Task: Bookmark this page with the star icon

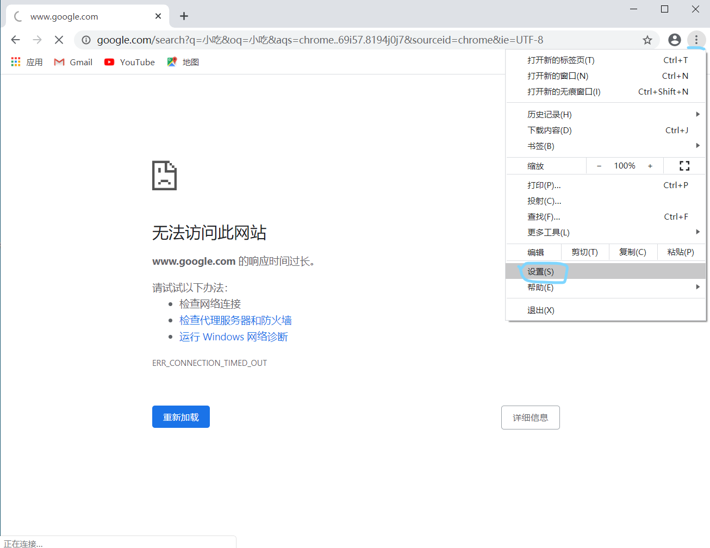Action: (647, 40)
